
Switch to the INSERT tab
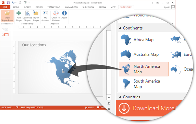pyautogui.click(x=27, y=7)
